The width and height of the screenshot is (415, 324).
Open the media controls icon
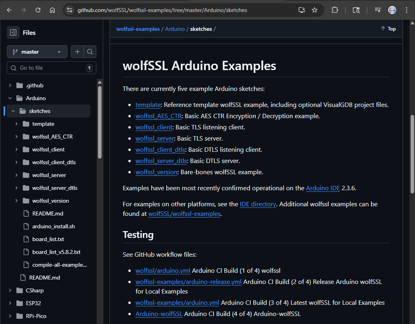[x=378, y=10]
